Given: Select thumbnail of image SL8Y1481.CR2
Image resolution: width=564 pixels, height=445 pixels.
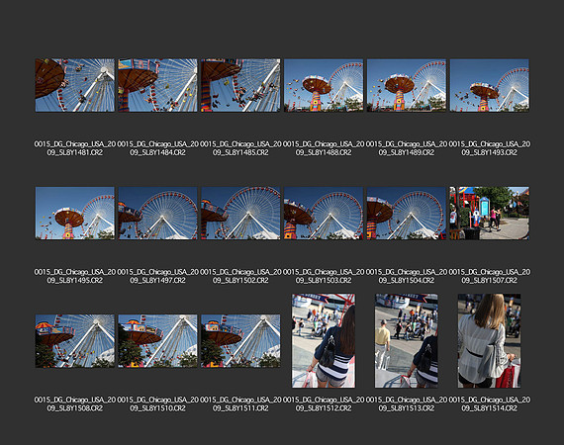Looking at the screenshot, I should click(75, 85).
